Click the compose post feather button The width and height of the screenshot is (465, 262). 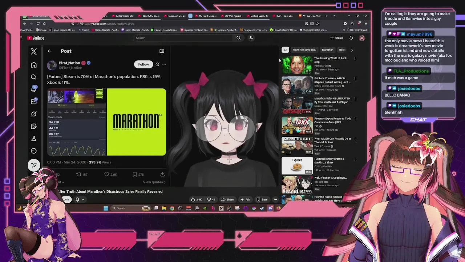pyautogui.click(x=34, y=165)
